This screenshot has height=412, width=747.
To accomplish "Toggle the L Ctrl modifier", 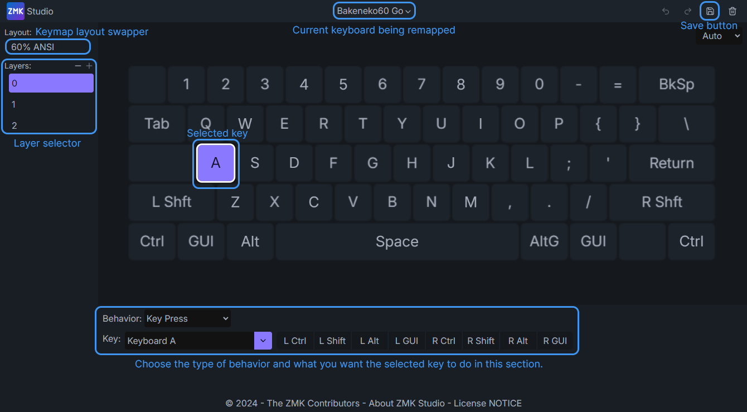I will click(x=295, y=341).
